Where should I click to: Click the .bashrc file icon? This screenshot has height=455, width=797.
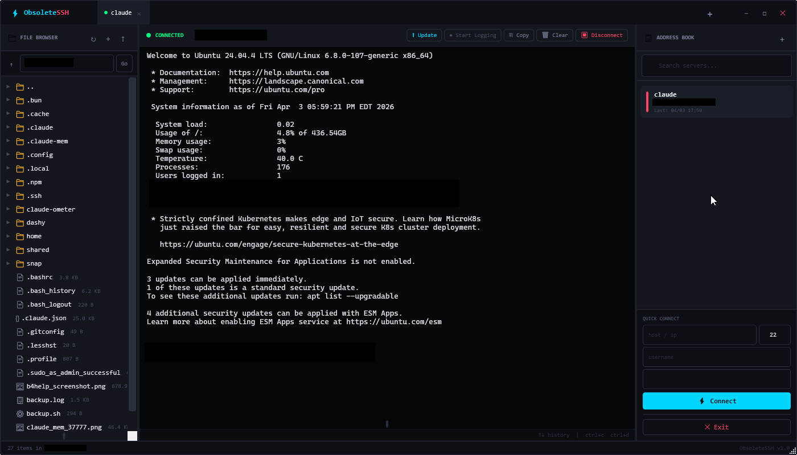20,278
